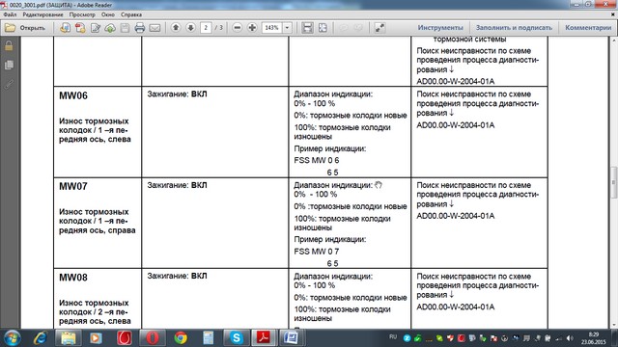Open the Окно menu
Viewport: 618px width, 347px height.
107,14
